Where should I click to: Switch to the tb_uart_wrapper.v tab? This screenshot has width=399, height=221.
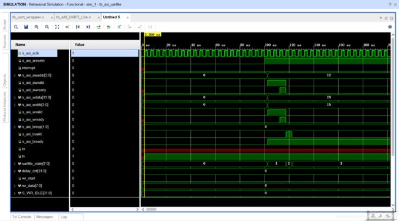[28, 17]
